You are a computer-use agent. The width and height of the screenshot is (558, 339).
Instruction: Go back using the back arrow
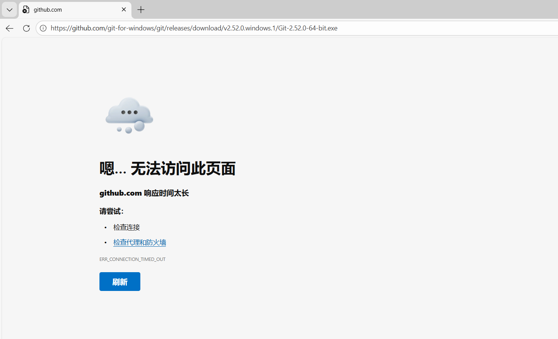[x=10, y=28]
